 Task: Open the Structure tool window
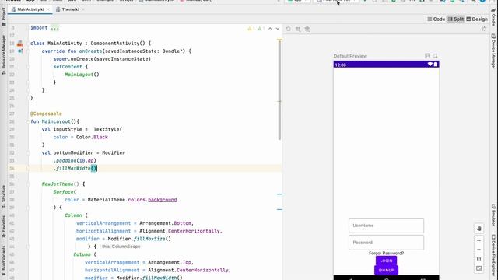click(3, 196)
